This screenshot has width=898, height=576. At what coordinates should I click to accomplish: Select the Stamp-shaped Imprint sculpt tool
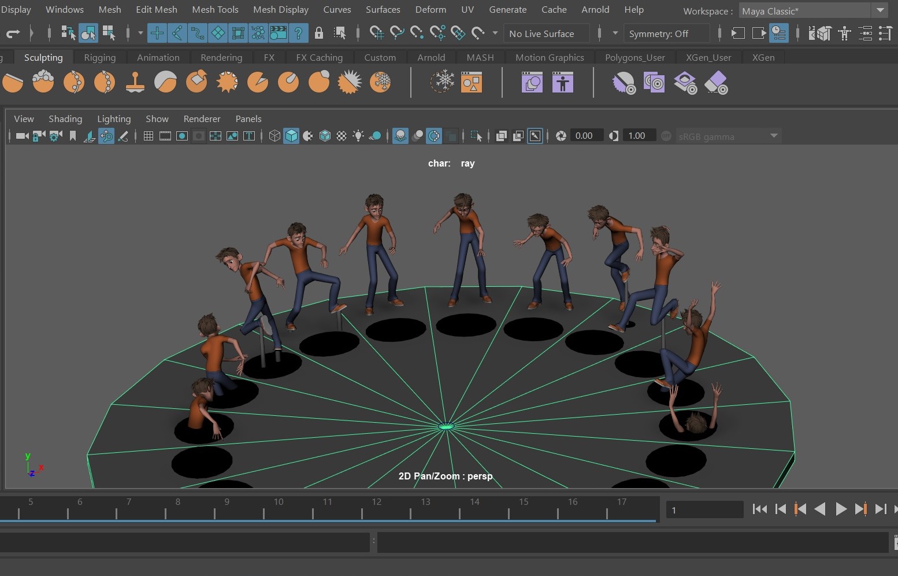[135, 82]
